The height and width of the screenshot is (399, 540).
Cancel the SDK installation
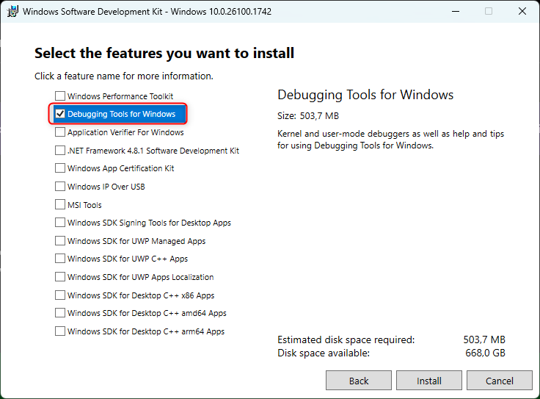(500, 381)
